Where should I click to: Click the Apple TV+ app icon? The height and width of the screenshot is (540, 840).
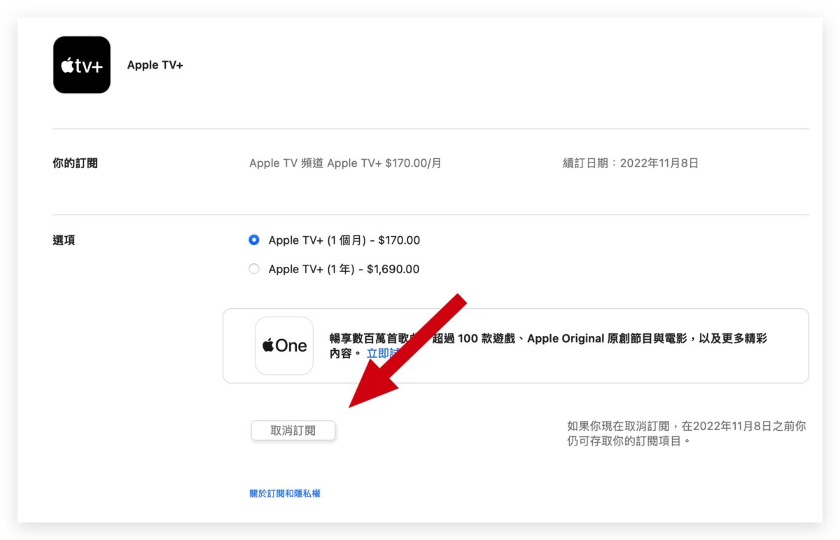tap(82, 65)
